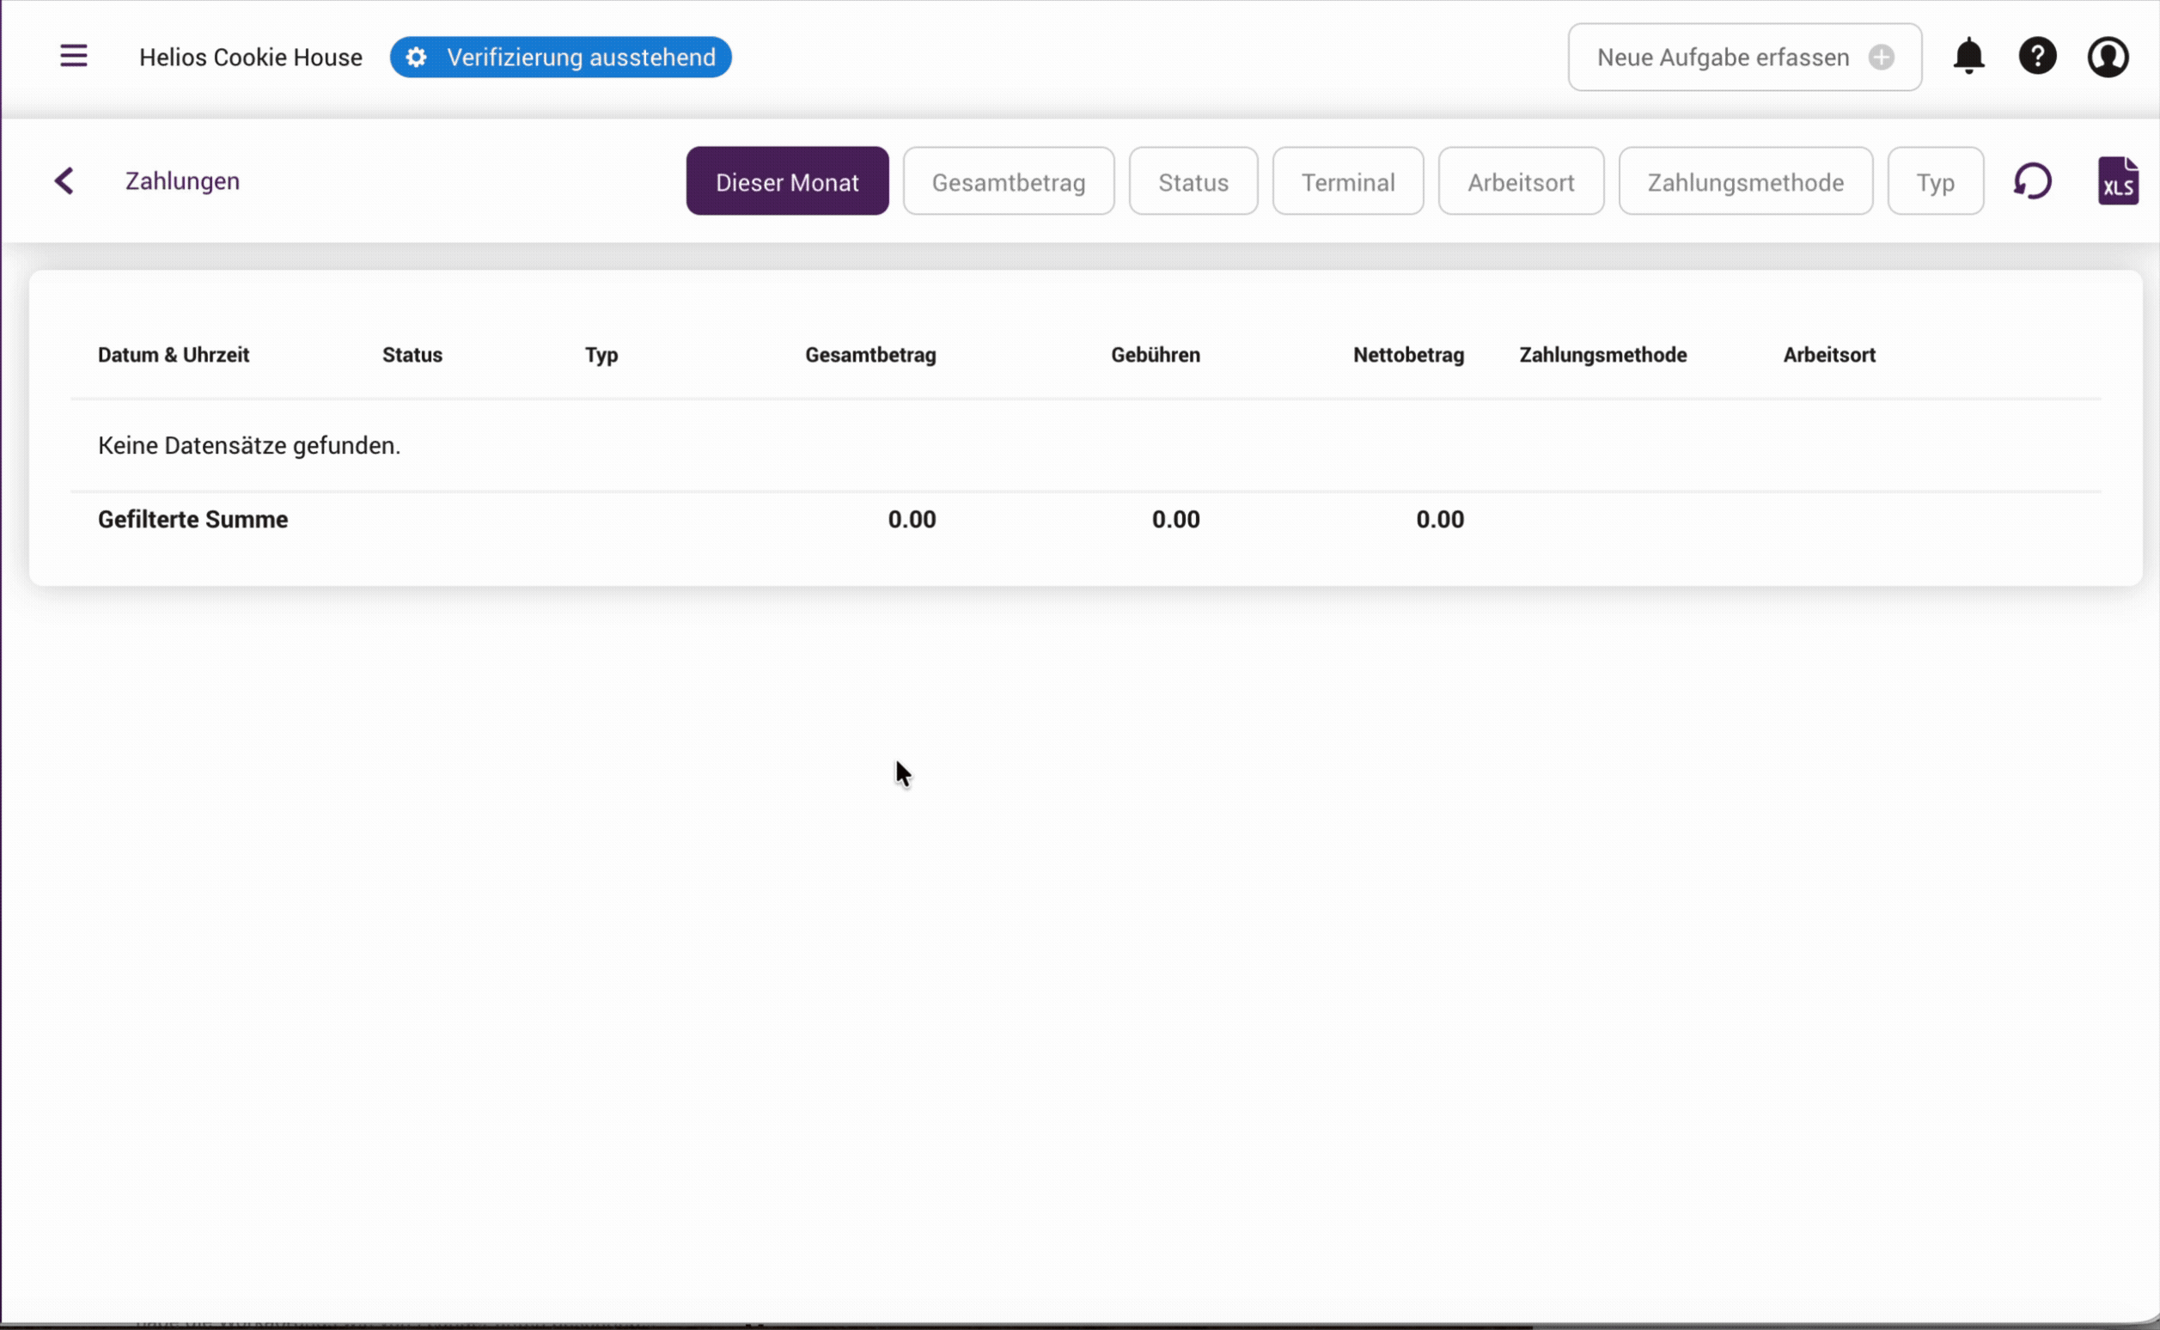
Task: Open the Status filter
Action: click(x=1193, y=181)
